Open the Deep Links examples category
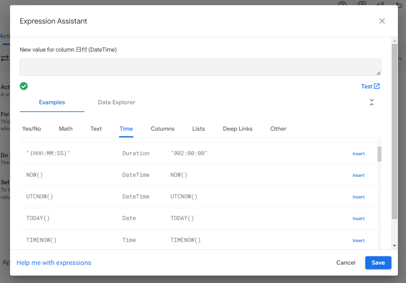The width and height of the screenshot is (406, 283). click(238, 129)
